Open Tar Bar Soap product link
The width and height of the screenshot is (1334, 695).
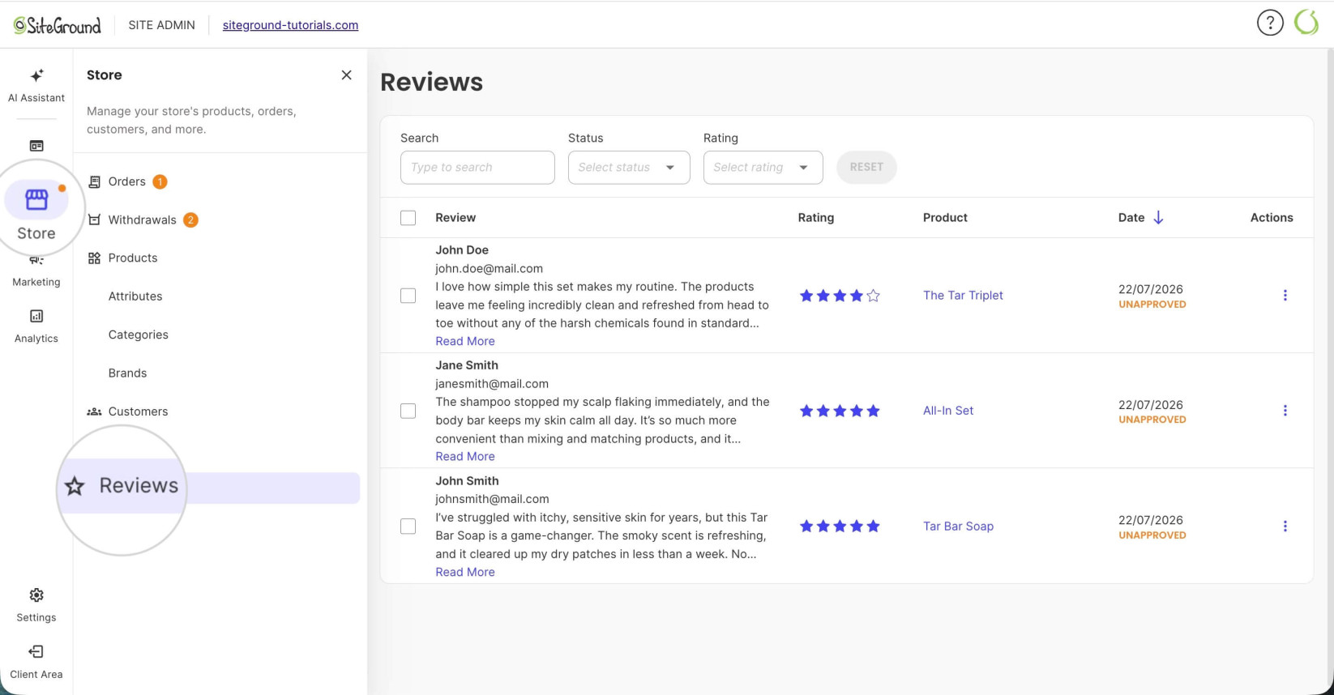pos(958,527)
